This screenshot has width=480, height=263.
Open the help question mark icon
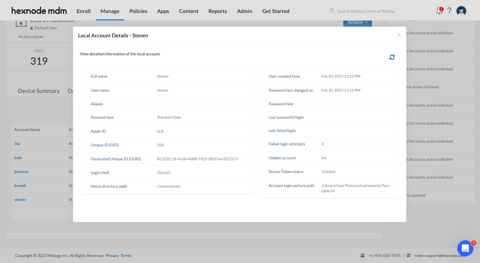449,11
